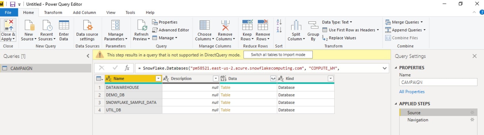
Task: Switch to the Add Column tab
Action: (84, 12)
